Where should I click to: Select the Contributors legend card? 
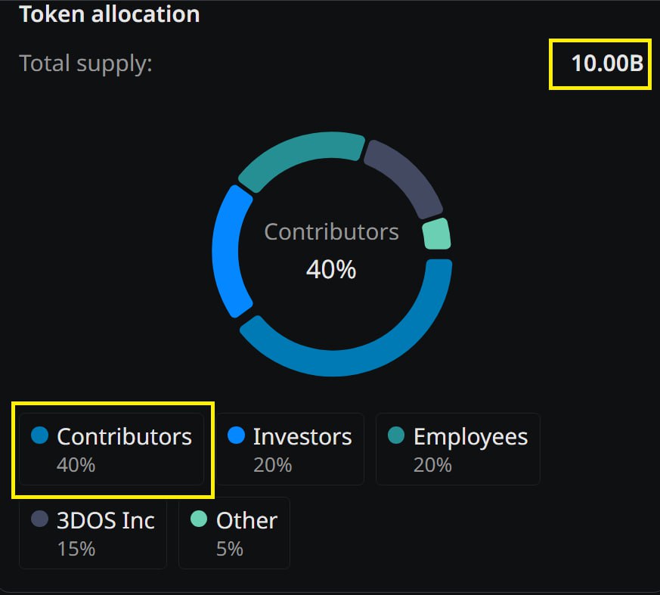coord(112,449)
